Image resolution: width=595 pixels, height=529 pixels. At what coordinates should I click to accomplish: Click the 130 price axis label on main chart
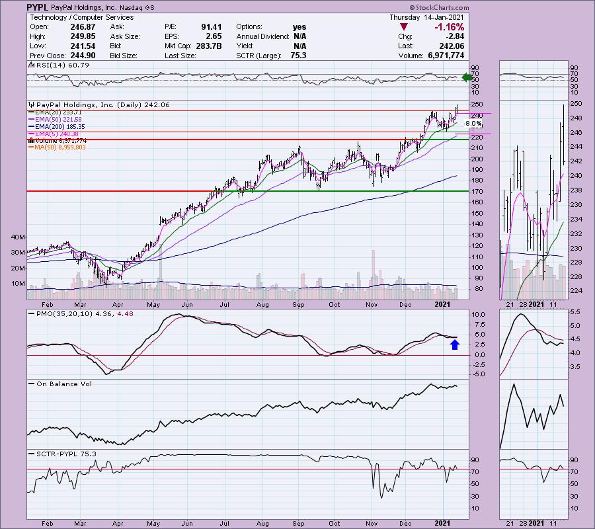tap(477, 235)
